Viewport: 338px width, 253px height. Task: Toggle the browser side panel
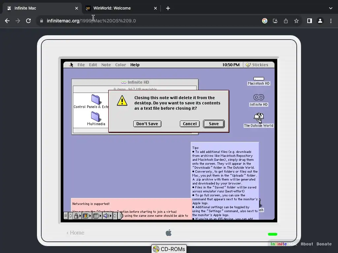(x=310, y=21)
